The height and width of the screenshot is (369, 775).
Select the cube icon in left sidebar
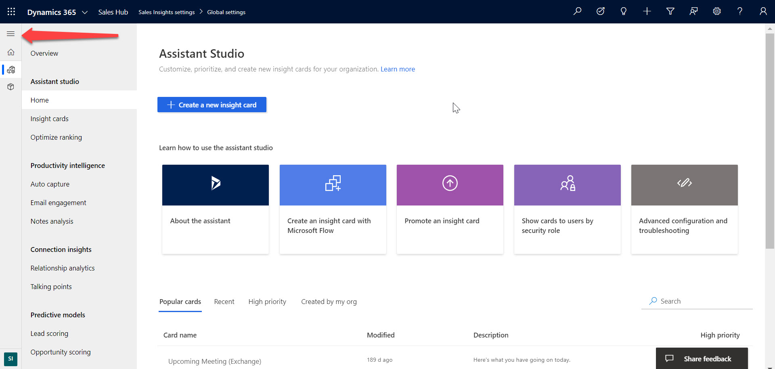[x=11, y=87]
